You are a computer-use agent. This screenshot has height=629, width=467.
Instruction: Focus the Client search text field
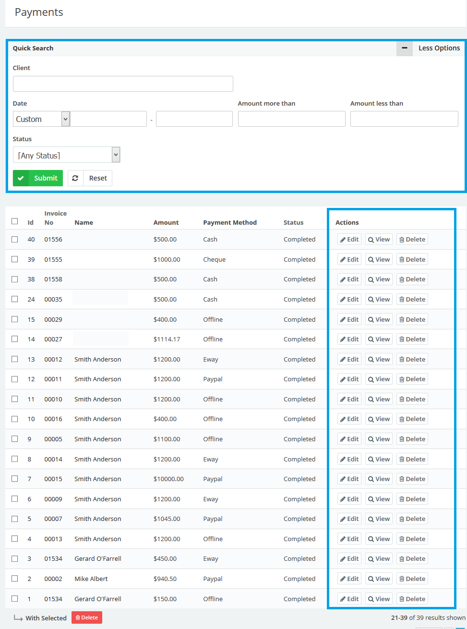coord(123,84)
